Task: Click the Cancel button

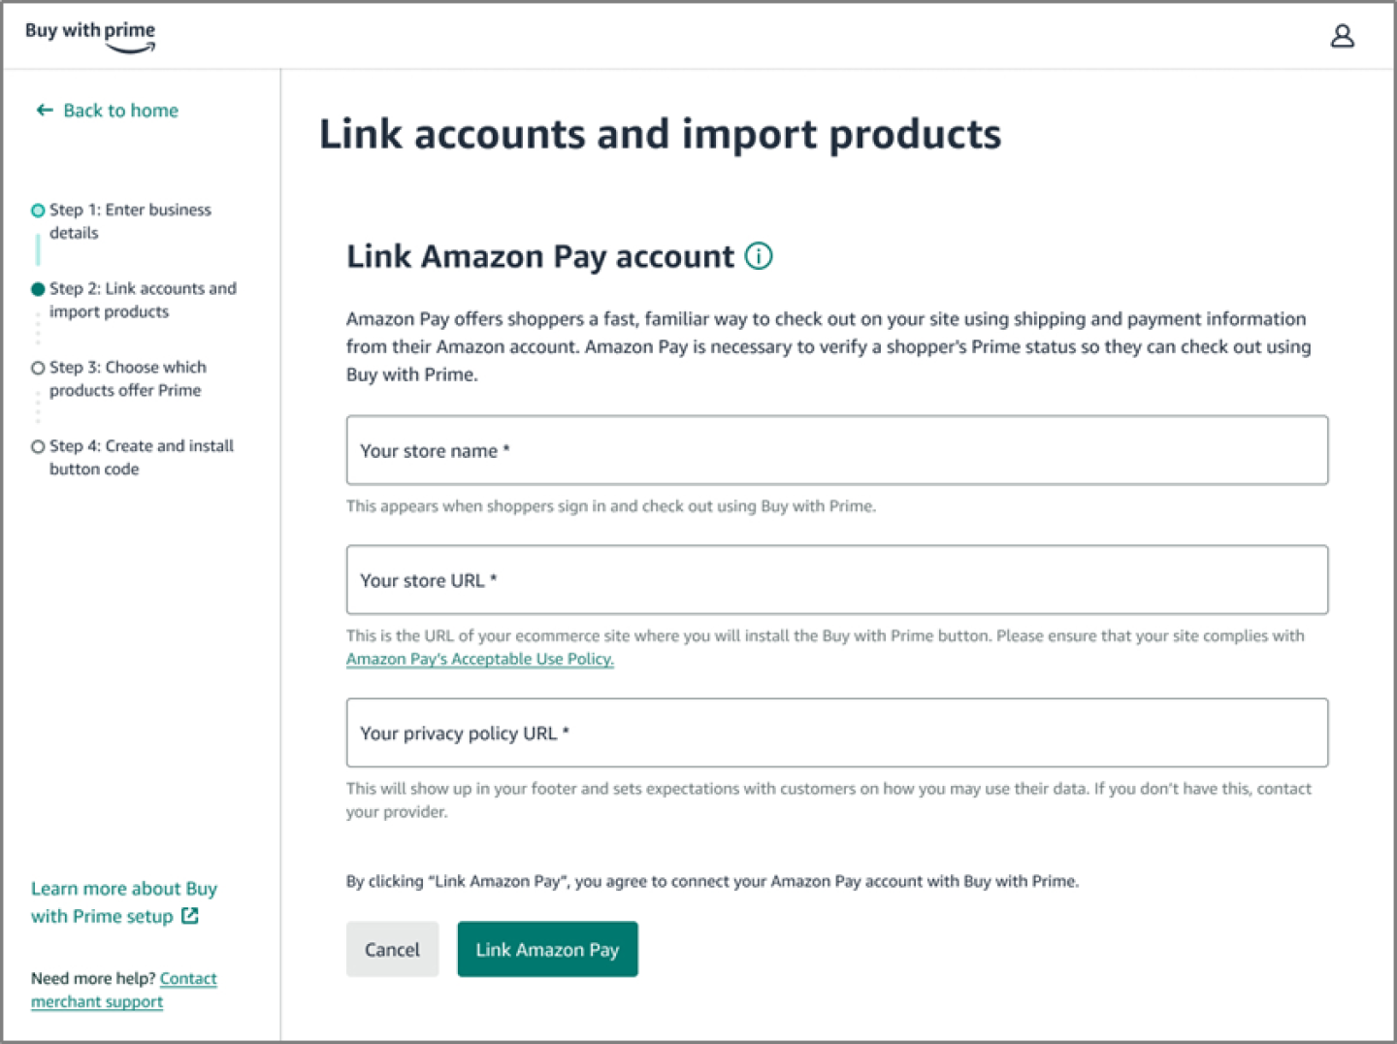Action: pyautogui.click(x=392, y=949)
